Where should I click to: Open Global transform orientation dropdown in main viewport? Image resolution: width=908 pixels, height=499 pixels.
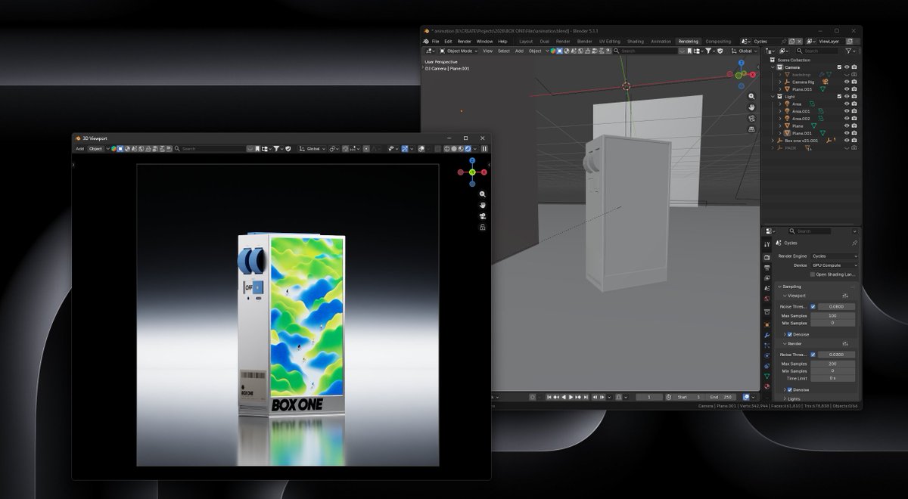745,51
